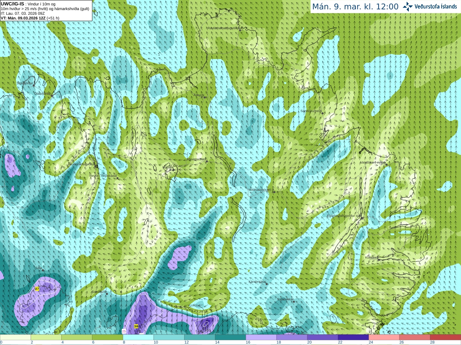Image resolution: width=461 pixels, height=345 pixels.
Task: Select the 20–22 m/s violet legend swatch
Action: coord(323,337)
